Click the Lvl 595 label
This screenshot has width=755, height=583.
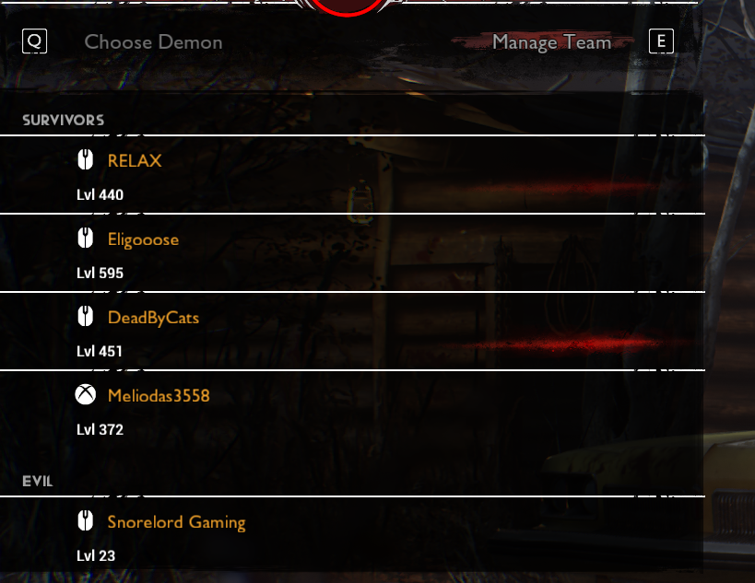pos(100,274)
